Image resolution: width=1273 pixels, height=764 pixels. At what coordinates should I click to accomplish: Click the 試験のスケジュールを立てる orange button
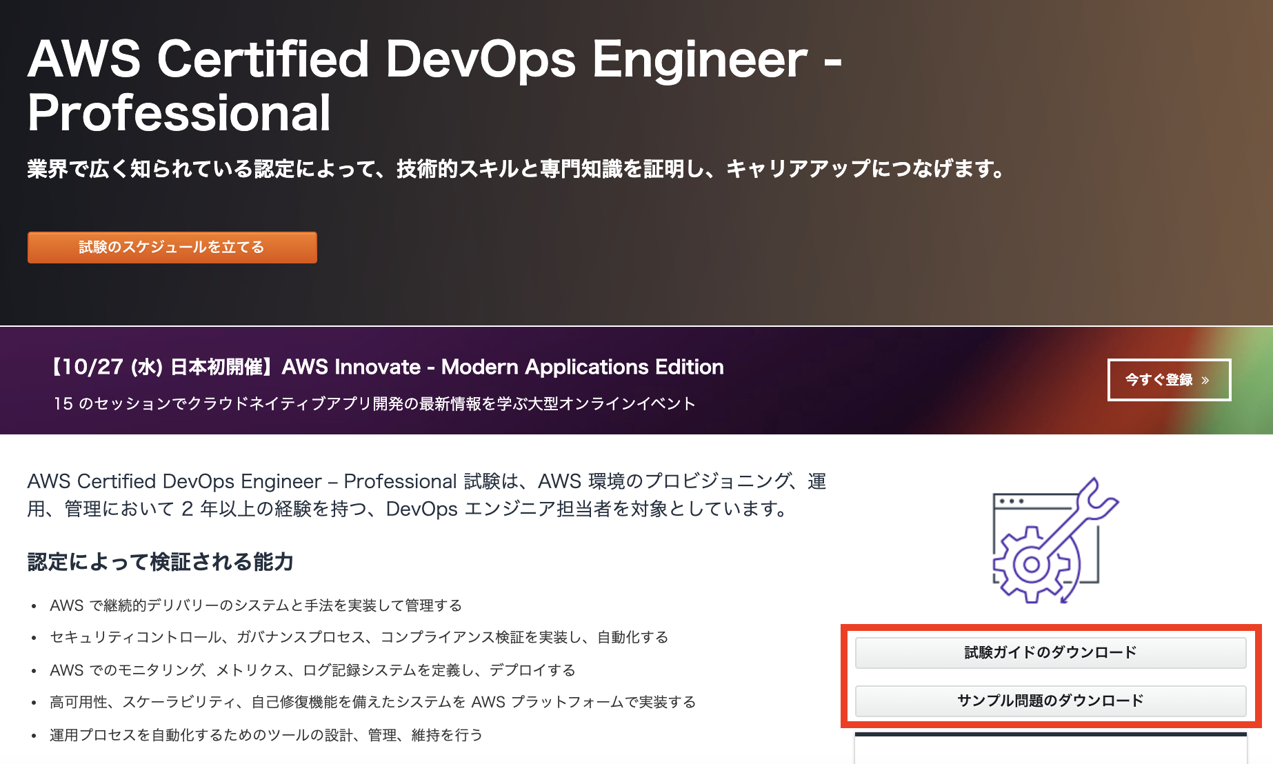point(172,248)
